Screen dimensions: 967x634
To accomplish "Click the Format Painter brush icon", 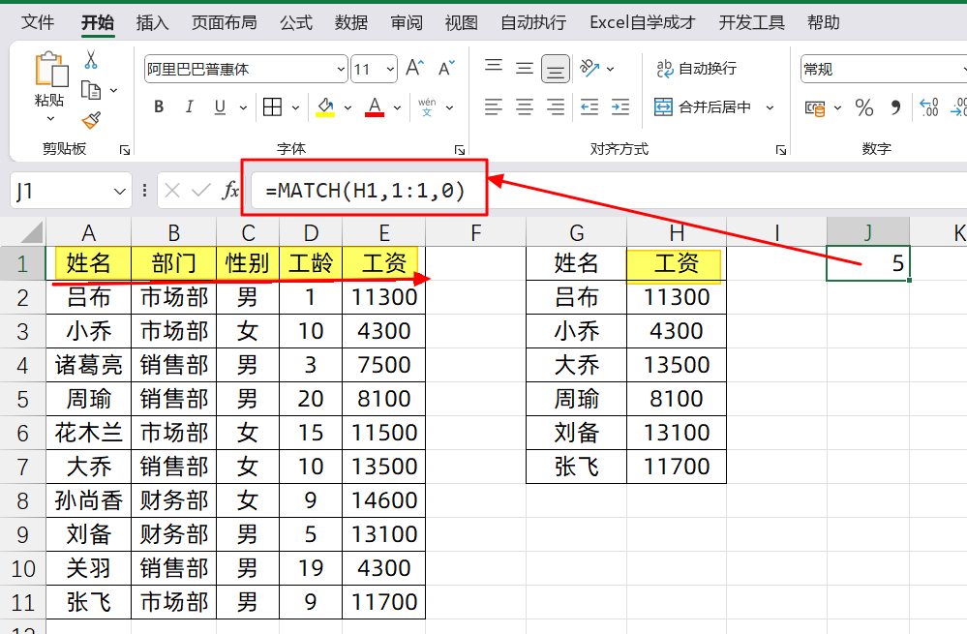I will coord(91,120).
